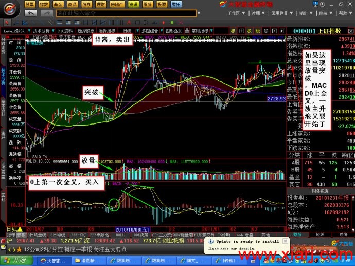Screen dimensions: 355x266
Task: Open F10资料 in the toolbar
Action: click(65, 31)
